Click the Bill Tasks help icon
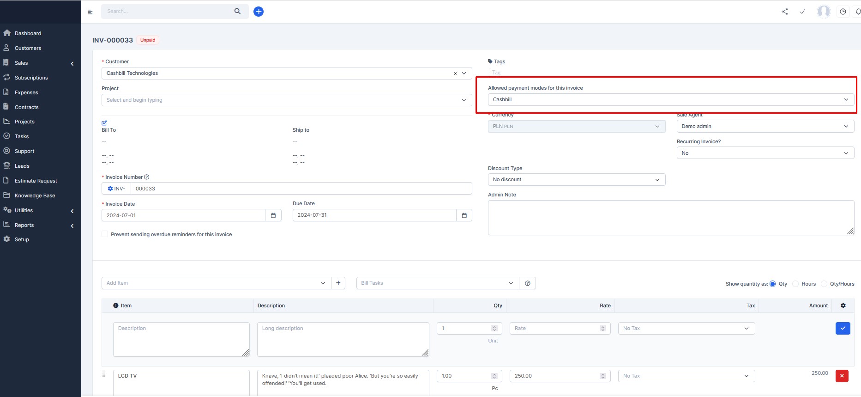 528,283
